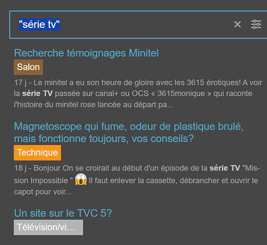Click highlighted "série TV" in first excerpt
The image size is (267, 245).
(x=37, y=94)
